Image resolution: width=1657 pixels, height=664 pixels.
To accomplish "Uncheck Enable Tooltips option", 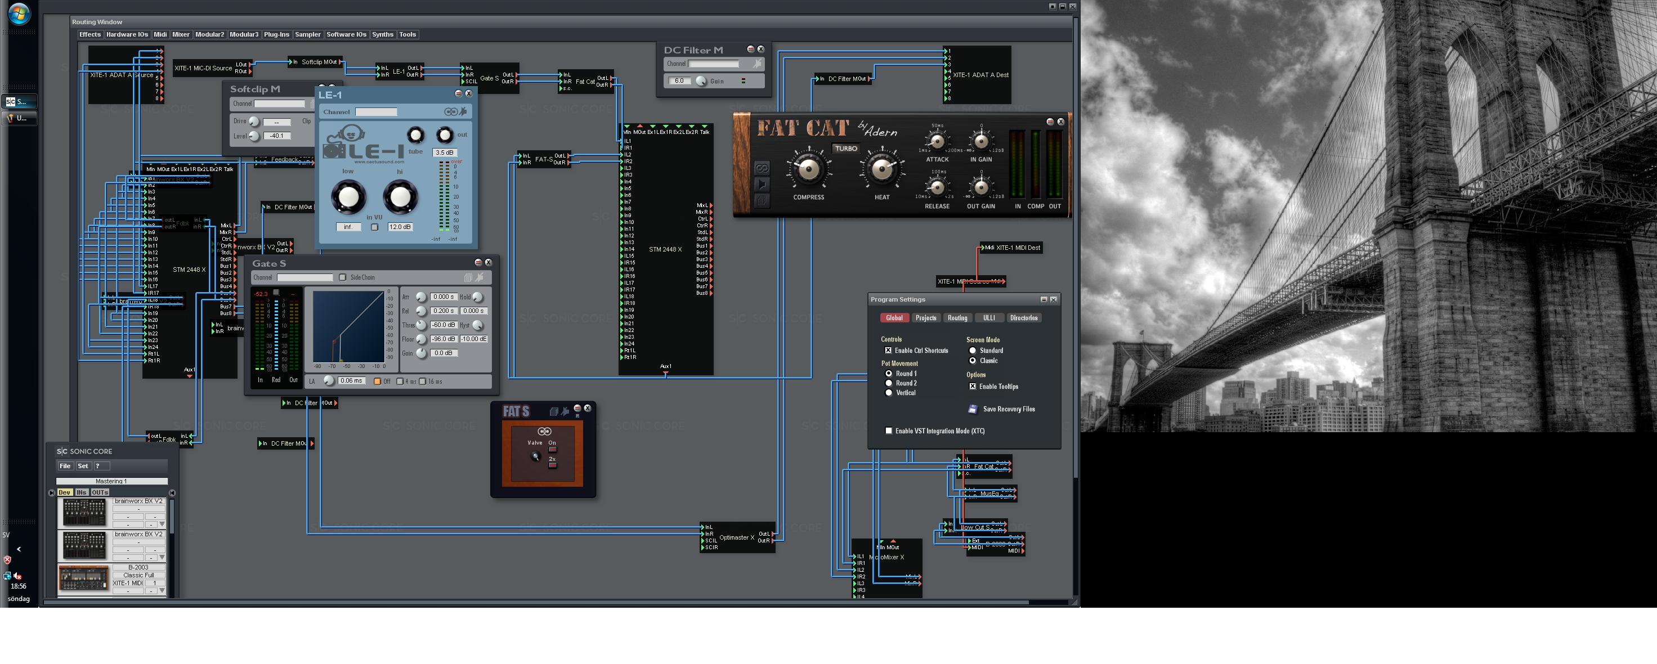I will 973,387.
